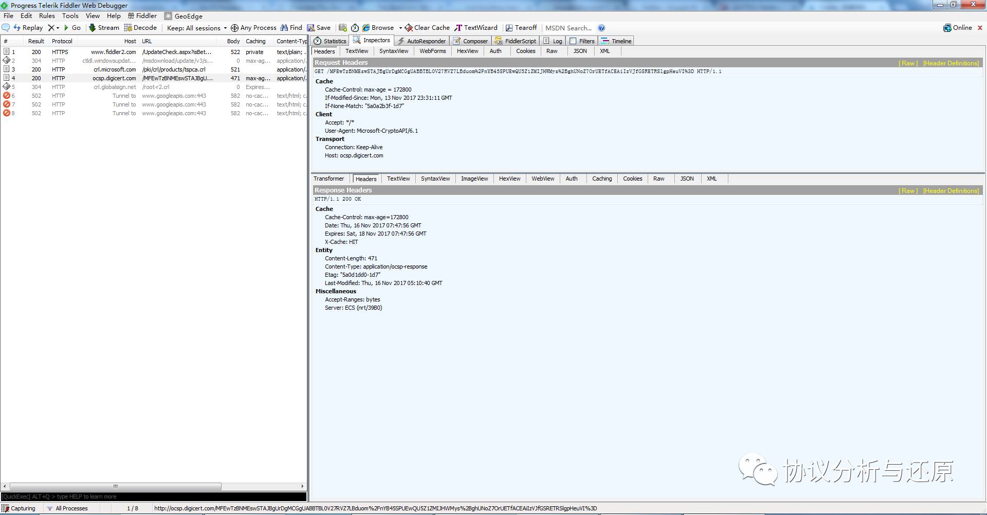This screenshot has width=987, height=515.
Task: Select session 1 www.fiddler2.com row
Action: (154, 52)
